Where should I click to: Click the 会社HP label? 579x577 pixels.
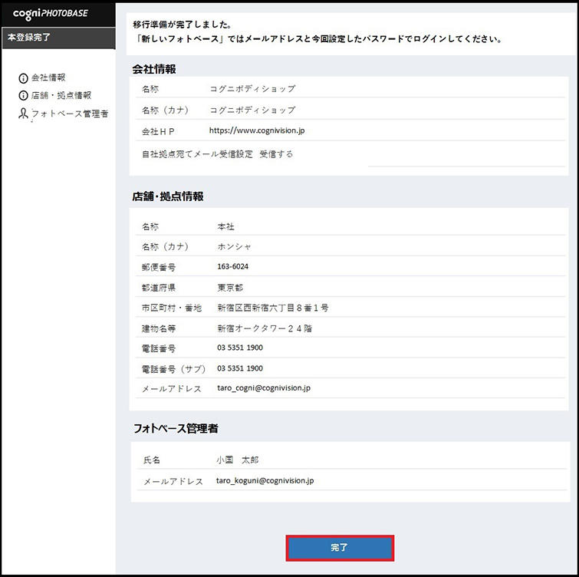pyautogui.click(x=158, y=131)
